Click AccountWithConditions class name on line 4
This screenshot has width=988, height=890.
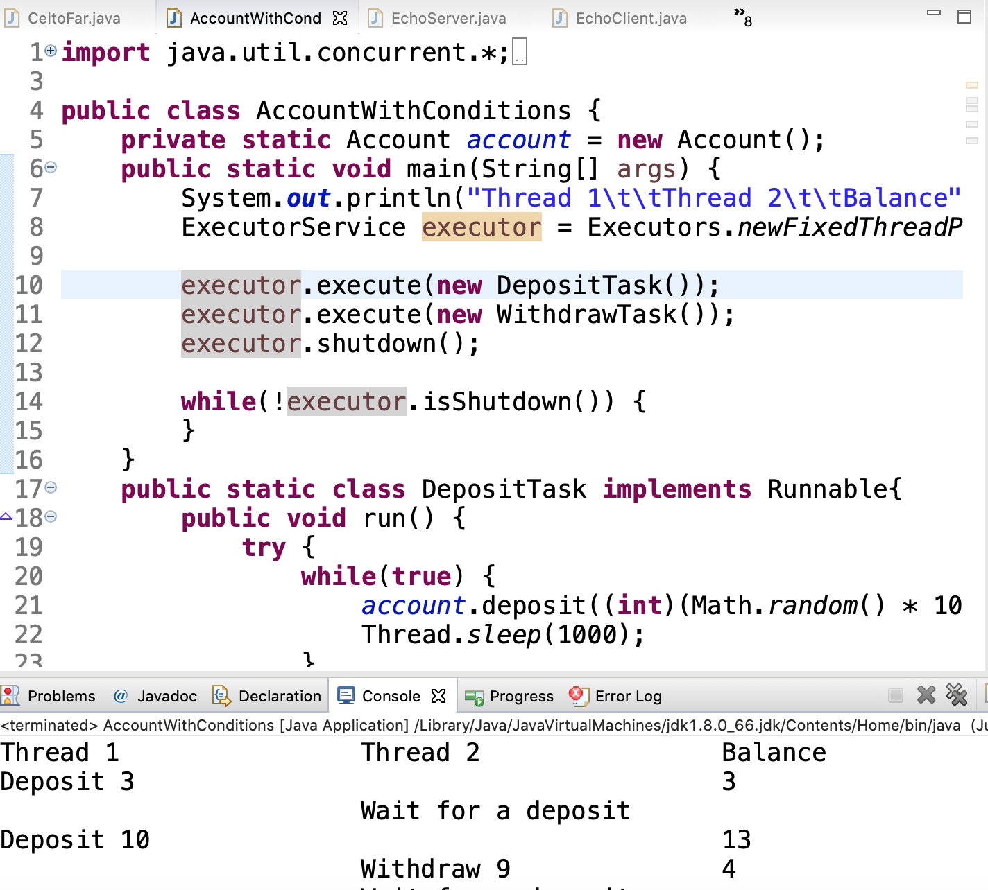[414, 111]
